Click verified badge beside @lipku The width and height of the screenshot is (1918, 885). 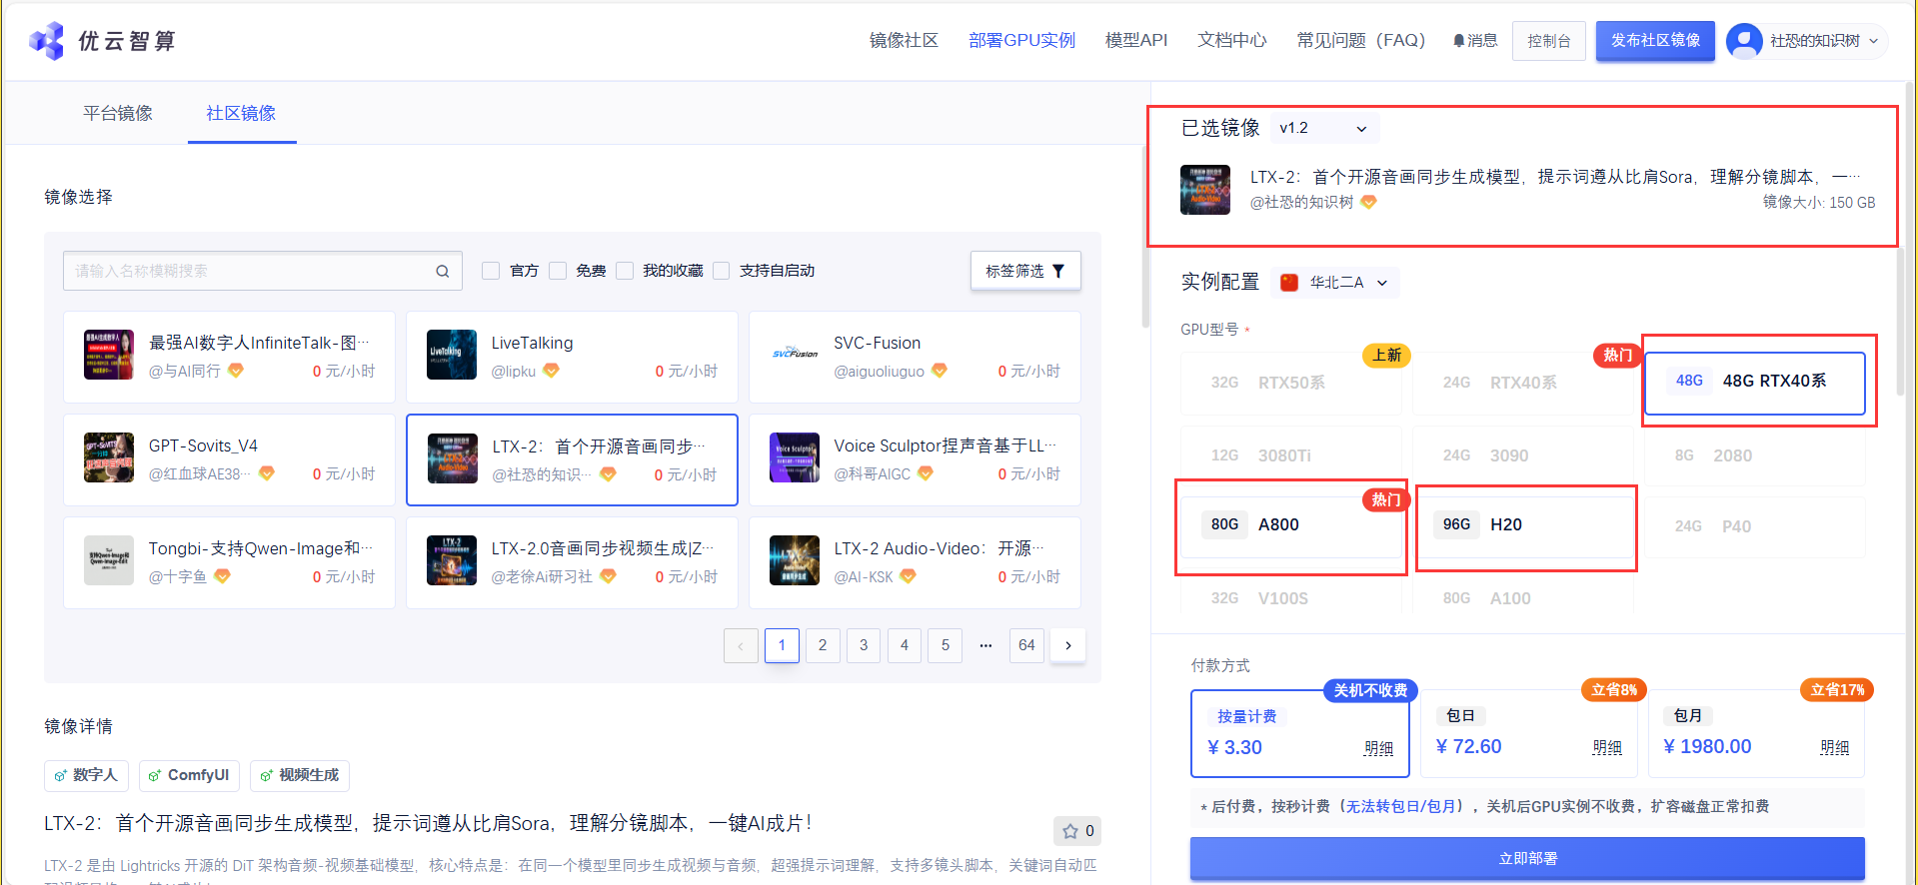(x=551, y=371)
